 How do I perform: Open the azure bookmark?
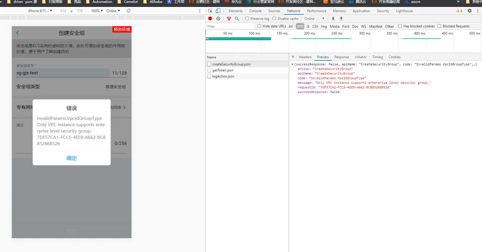click(x=412, y=2)
